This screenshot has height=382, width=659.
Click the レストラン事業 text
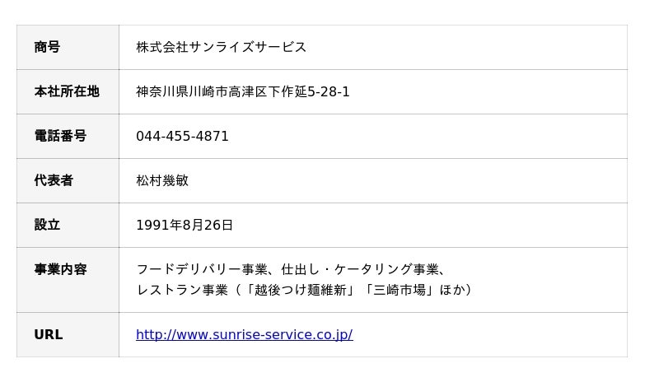coord(182,290)
